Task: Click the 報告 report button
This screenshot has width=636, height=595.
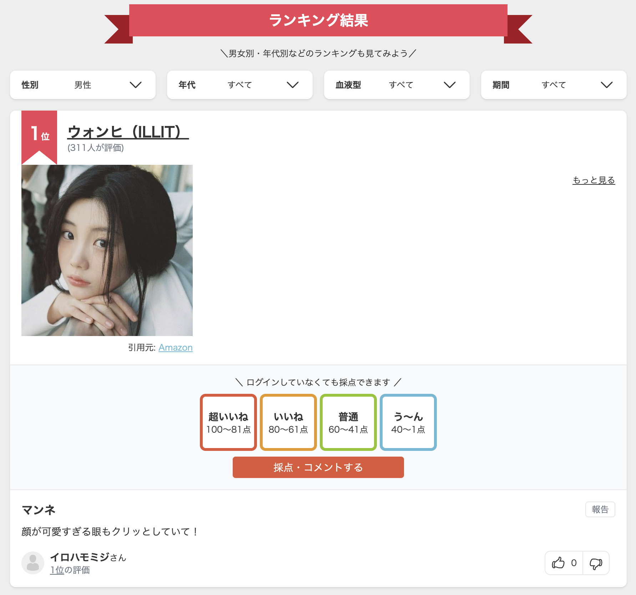Action: pyautogui.click(x=600, y=509)
